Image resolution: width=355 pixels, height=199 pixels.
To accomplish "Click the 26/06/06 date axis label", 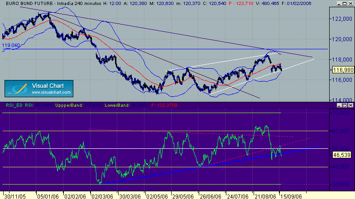I will coord(210,196).
